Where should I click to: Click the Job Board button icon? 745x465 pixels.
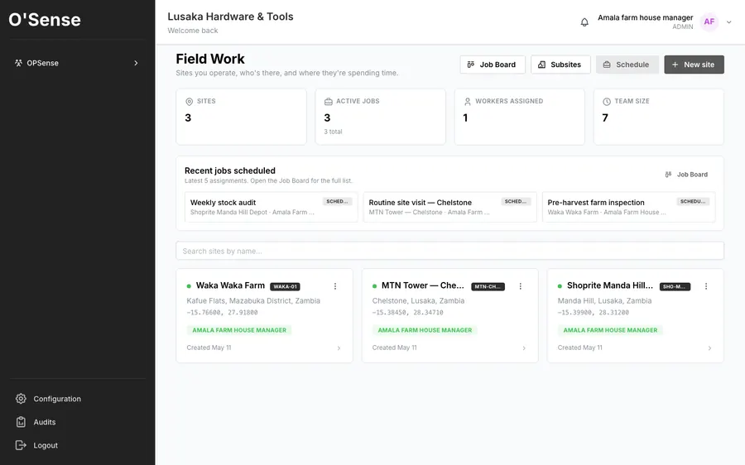pyautogui.click(x=471, y=65)
